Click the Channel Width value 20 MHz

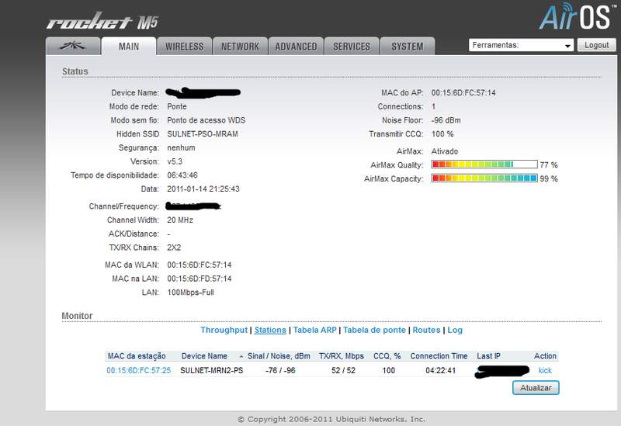(x=180, y=220)
